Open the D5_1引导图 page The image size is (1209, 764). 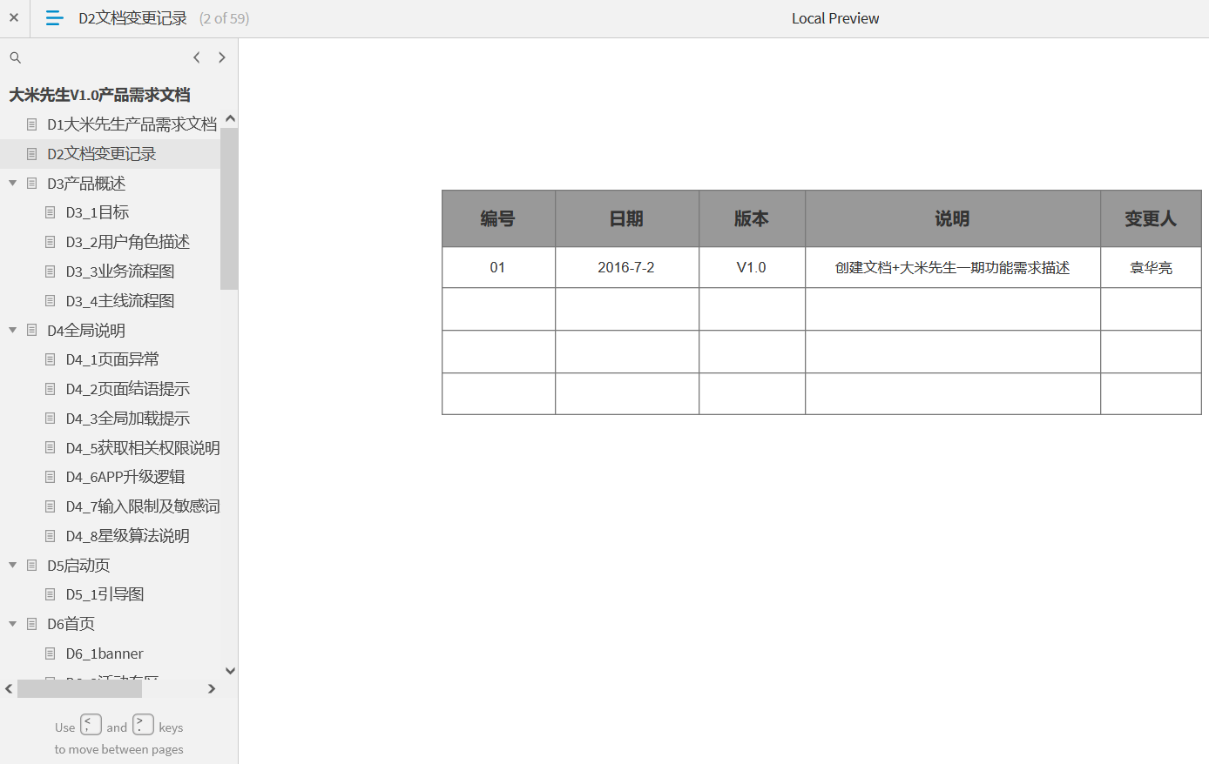(105, 594)
